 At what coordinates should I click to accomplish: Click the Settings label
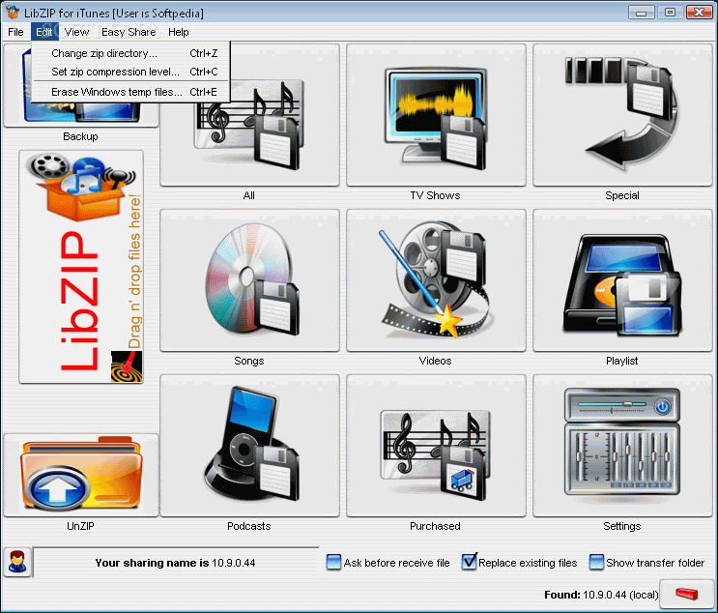(621, 526)
